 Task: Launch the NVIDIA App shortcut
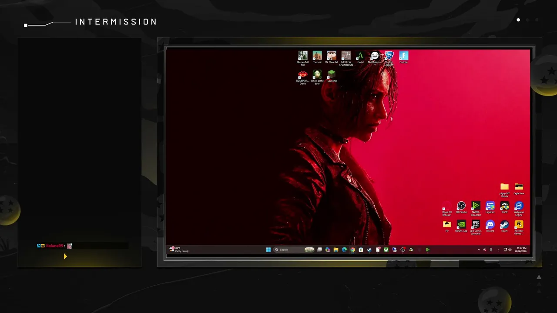pyautogui.click(x=461, y=226)
